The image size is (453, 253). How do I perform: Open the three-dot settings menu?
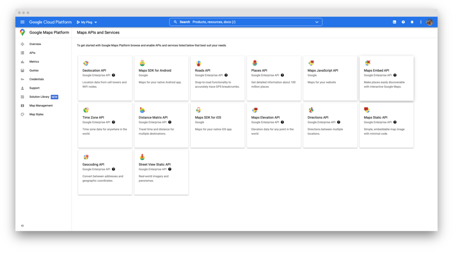point(421,22)
